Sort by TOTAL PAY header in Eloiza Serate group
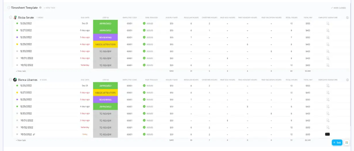354x151 pixels. pyautogui.click(x=308, y=18)
